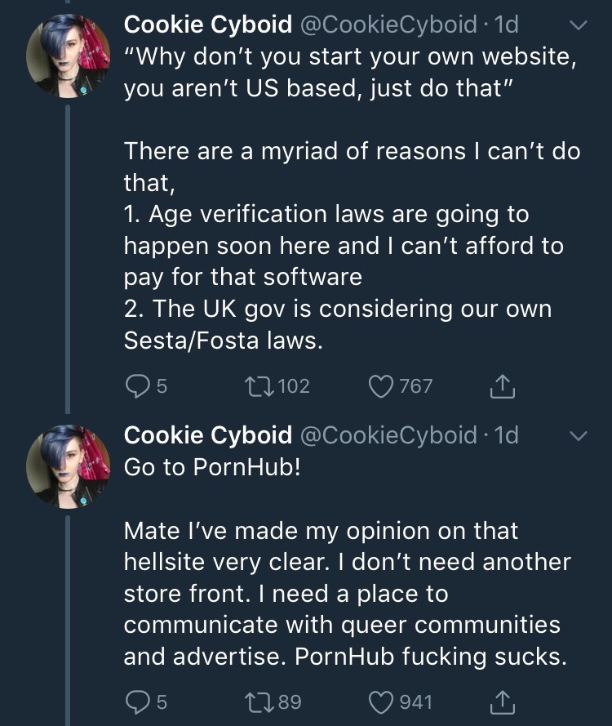Reply to the PornHub tweet
The image size is (612, 726).
click(x=137, y=702)
